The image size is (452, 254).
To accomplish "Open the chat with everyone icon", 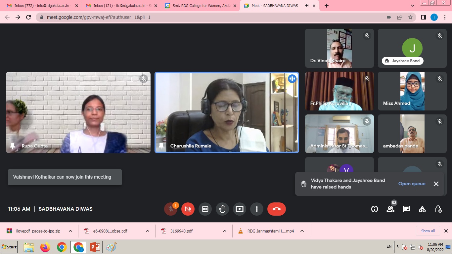I will pyautogui.click(x=406, y=209).
